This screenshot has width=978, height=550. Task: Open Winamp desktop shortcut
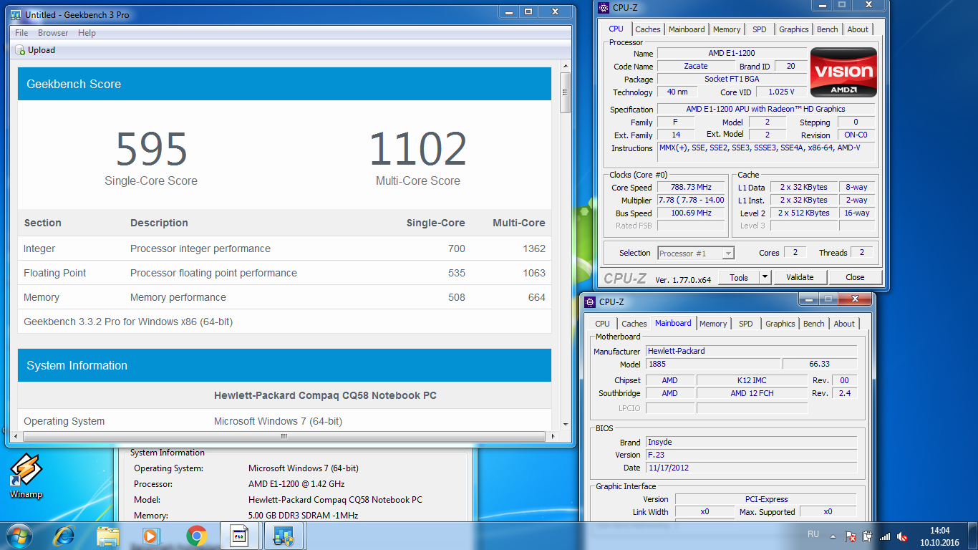(26, 477)
